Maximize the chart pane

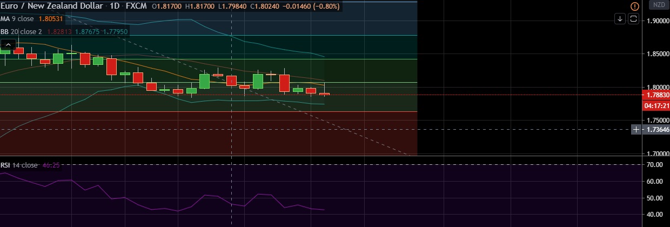click(x=634, y=18)
